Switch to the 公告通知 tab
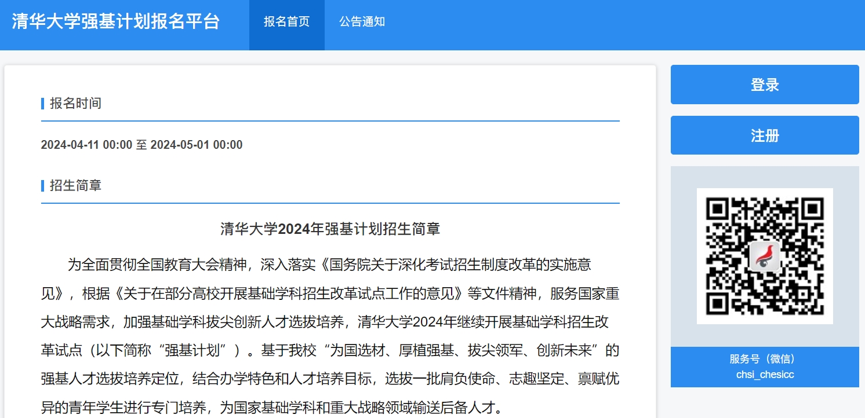This screenshot has height=418, width=865. click(362, 22)
